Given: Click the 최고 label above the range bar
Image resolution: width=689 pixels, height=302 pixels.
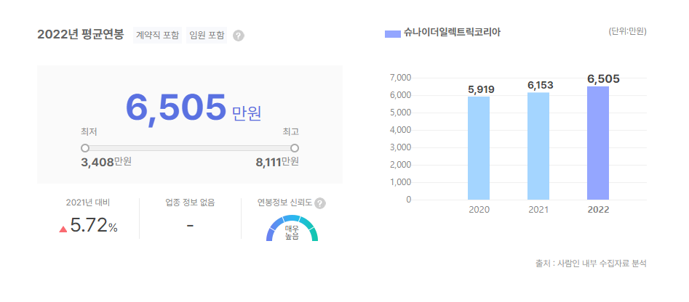Looking at the screenshot, I should tap(291, 131).
